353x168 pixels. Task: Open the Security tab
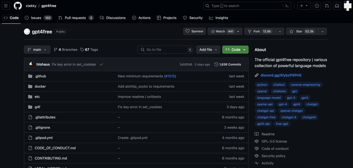(193, 18)
